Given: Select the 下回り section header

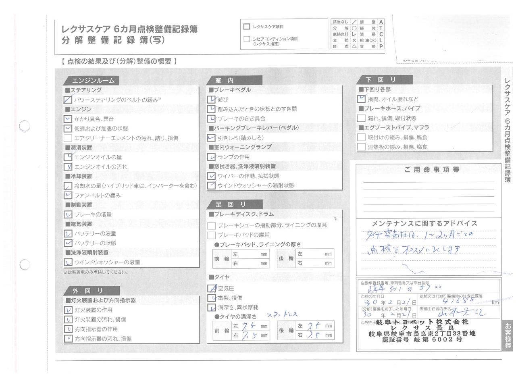Looking at the screenshot, I should (381, 80).
